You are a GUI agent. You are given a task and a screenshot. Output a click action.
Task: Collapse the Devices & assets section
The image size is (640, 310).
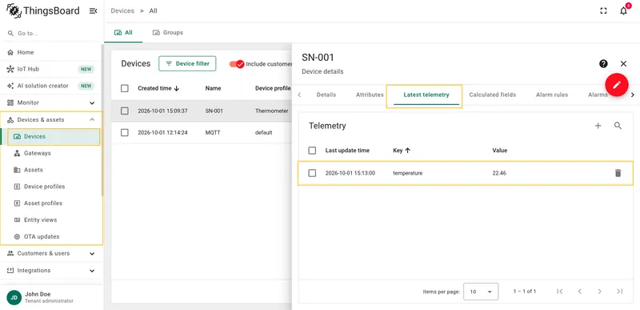click(51, 119)
